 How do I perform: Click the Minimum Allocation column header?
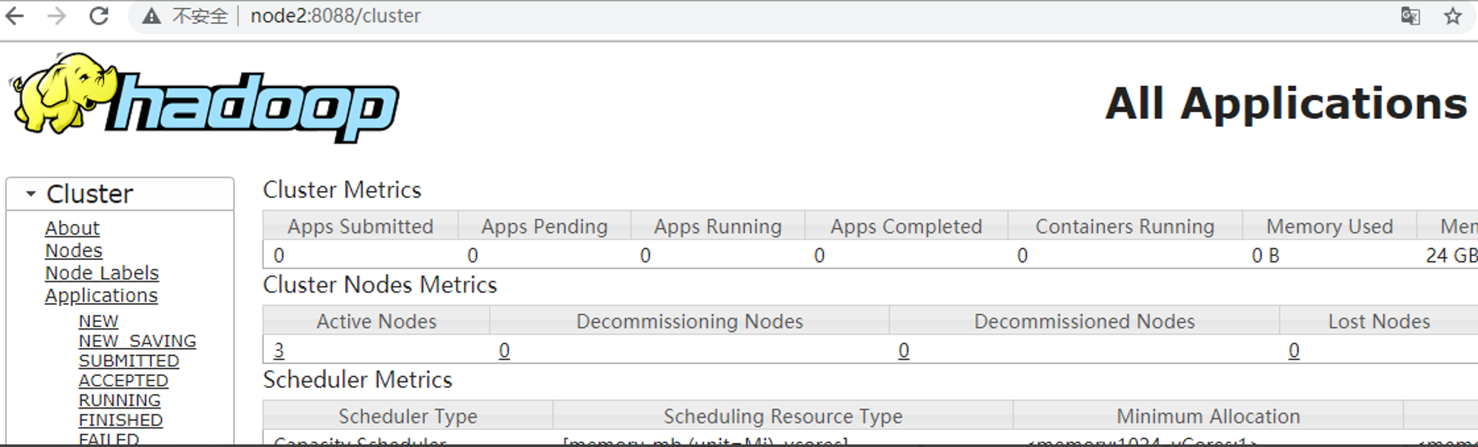click(x=1208, y=416)
